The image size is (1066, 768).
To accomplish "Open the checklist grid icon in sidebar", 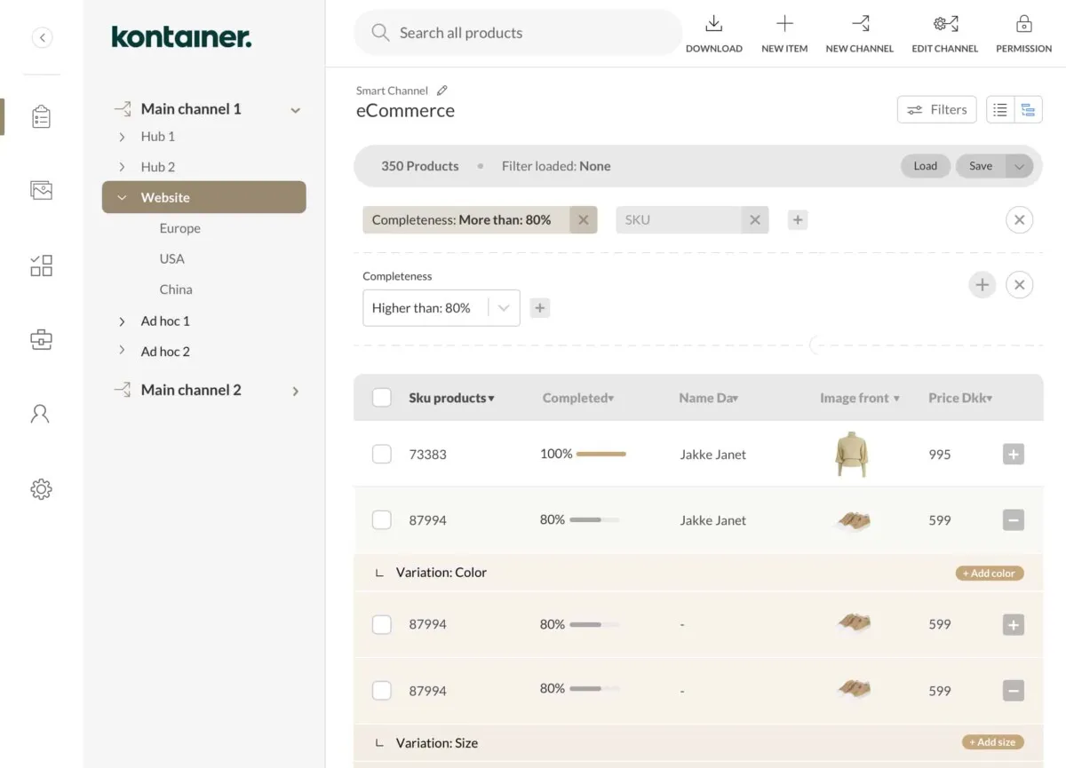I will [x=41, y=265].
